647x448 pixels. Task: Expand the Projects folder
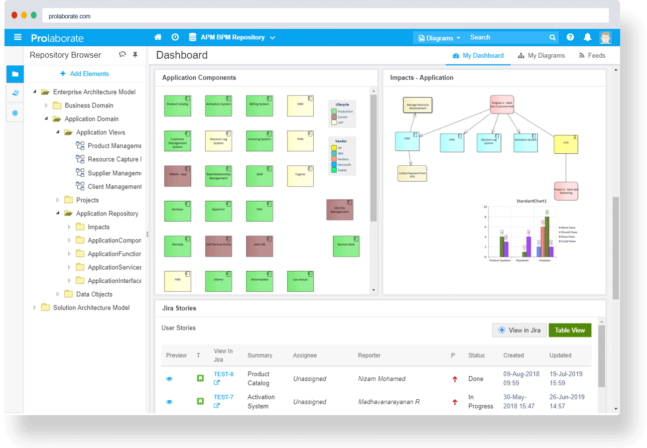(x=58, y=200)
